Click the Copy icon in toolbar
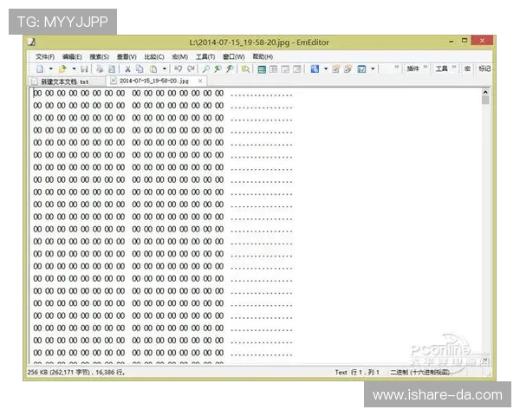Image resolution: width=520 pixels, height=416 pixels. 140,68
